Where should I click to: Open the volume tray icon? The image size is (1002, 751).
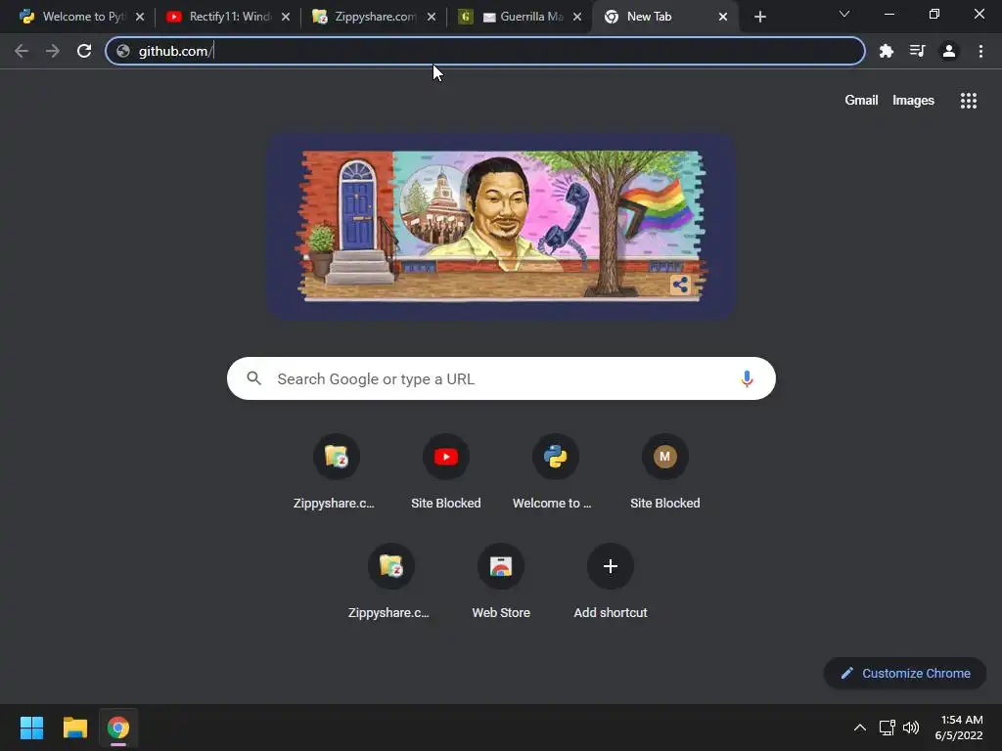click(x=911, y=728)
